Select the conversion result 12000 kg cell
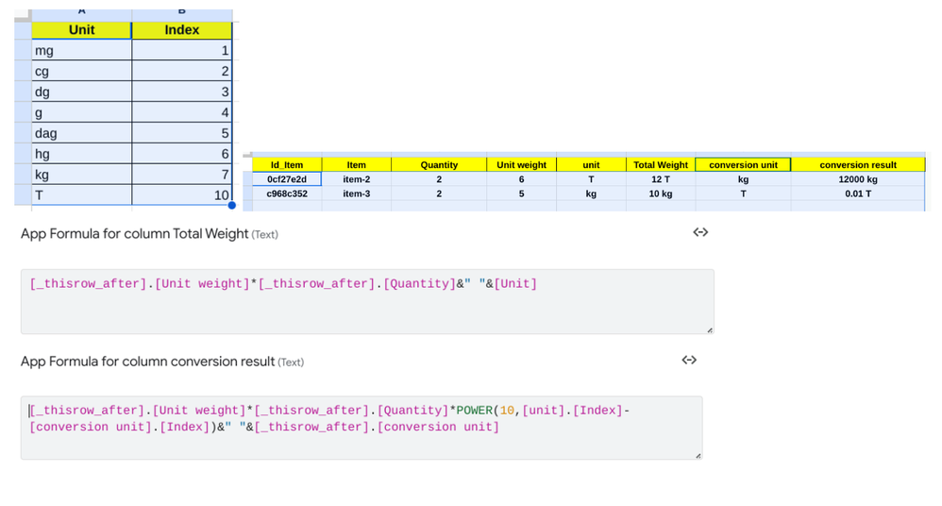 point(858,179)
